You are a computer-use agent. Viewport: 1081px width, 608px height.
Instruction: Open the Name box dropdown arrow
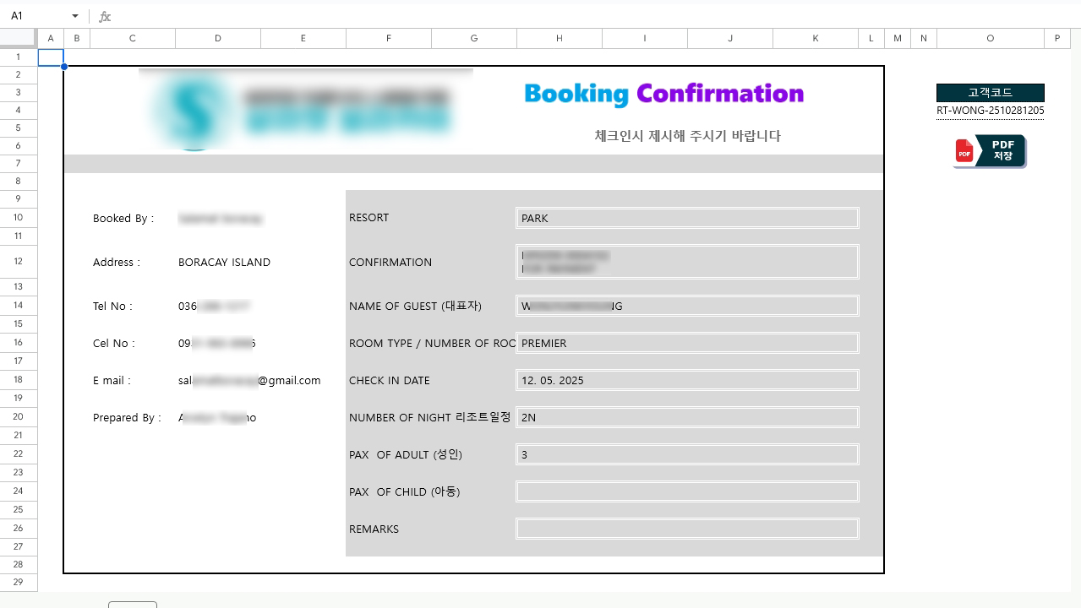click(x=75, y=16)
